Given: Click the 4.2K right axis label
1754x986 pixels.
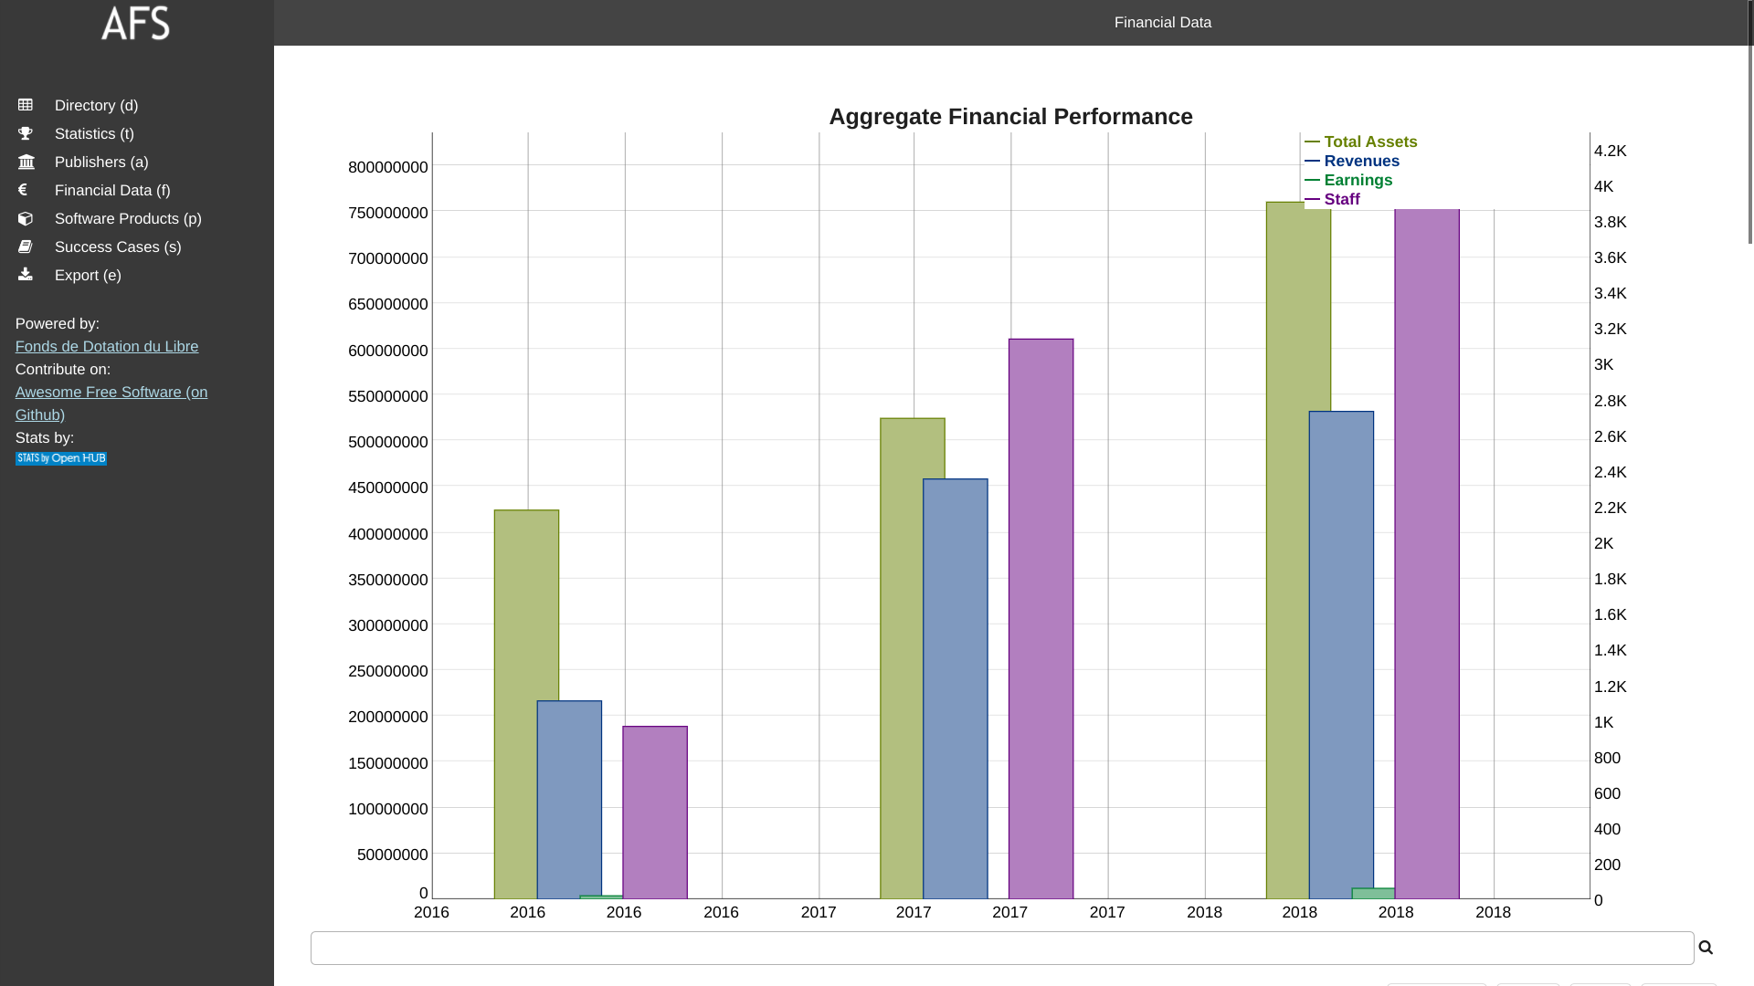Looking at the screenshot, I should coord(1611,152).
